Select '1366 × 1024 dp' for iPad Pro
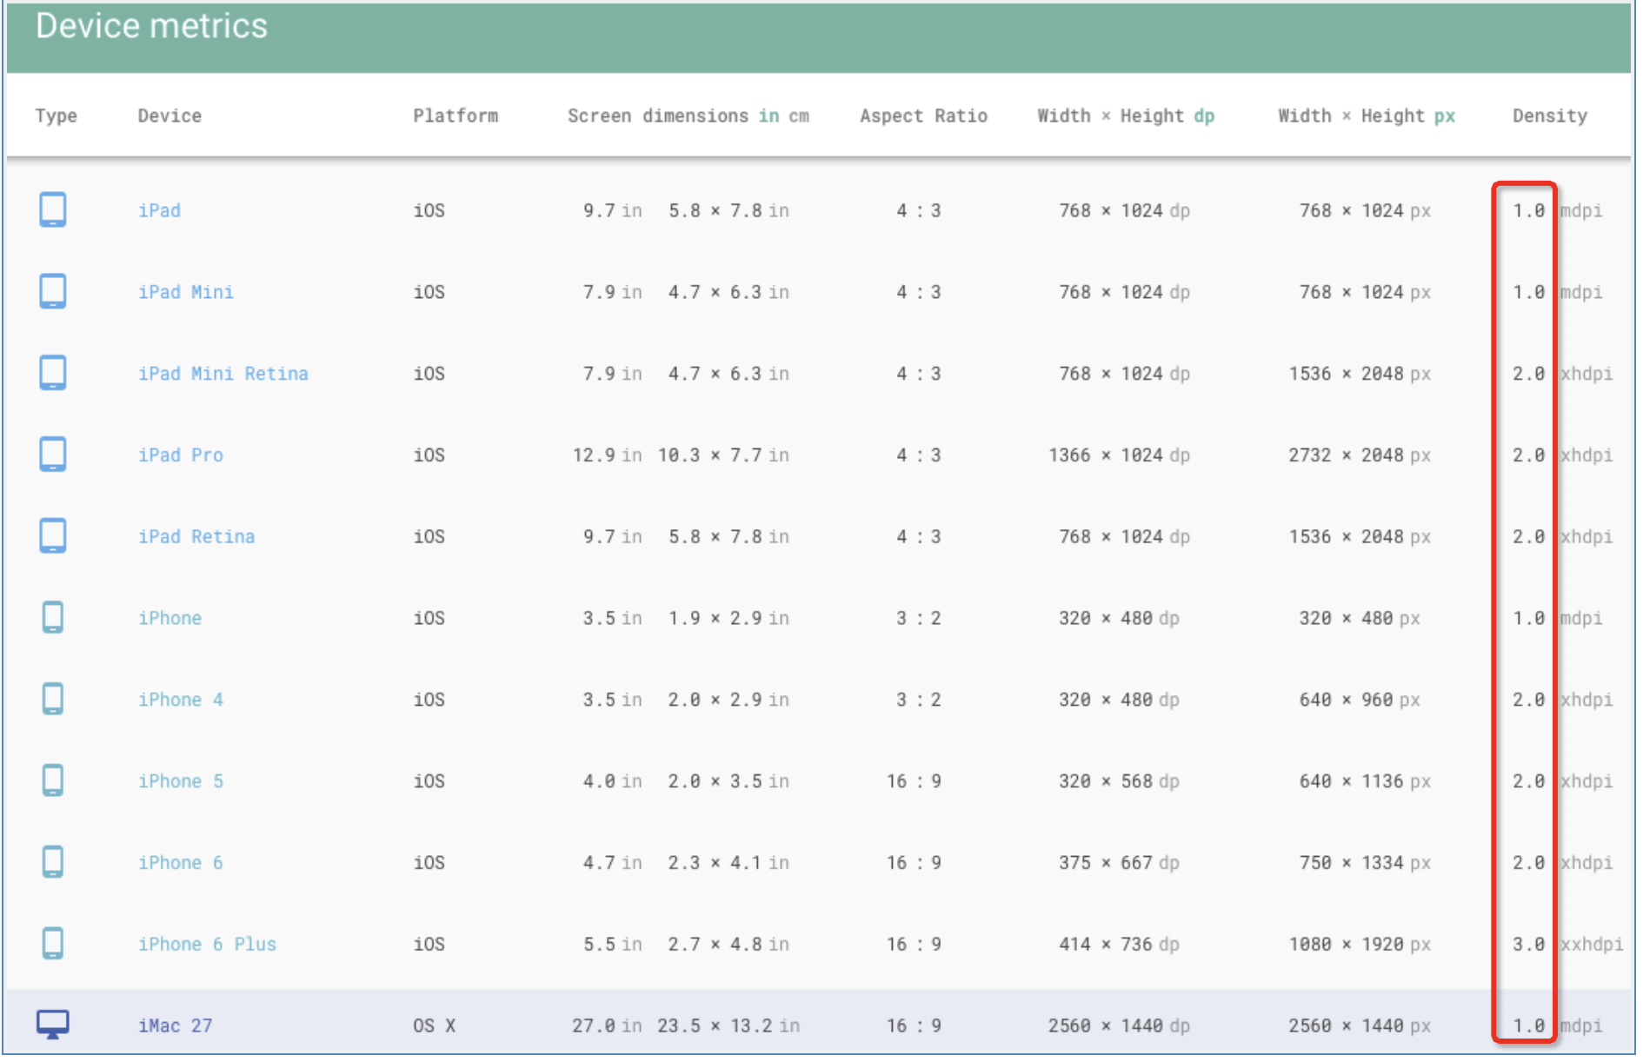The image size is (1643, 1062). pos(1119,455)
